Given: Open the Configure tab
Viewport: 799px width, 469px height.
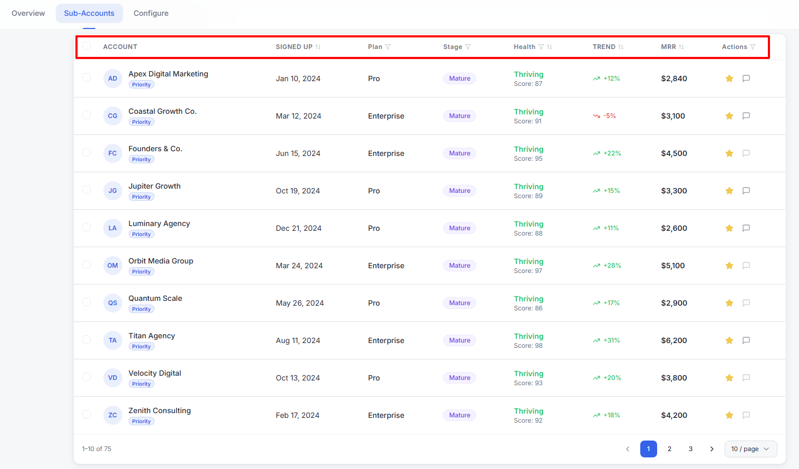Looking at the screenshot, I should click(151, 13).
